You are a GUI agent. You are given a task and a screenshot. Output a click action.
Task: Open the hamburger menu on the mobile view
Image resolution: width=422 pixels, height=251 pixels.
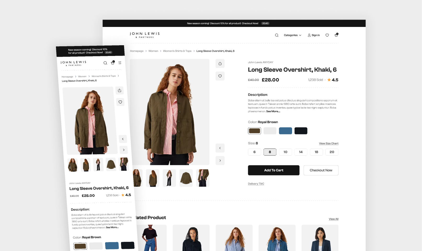click(120, 63)
